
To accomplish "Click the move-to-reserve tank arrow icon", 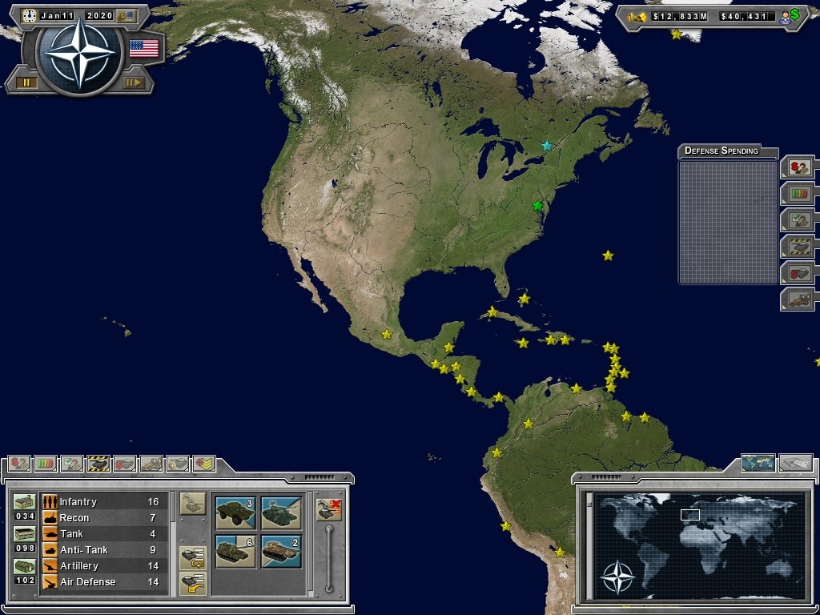I will click(195, 557).
